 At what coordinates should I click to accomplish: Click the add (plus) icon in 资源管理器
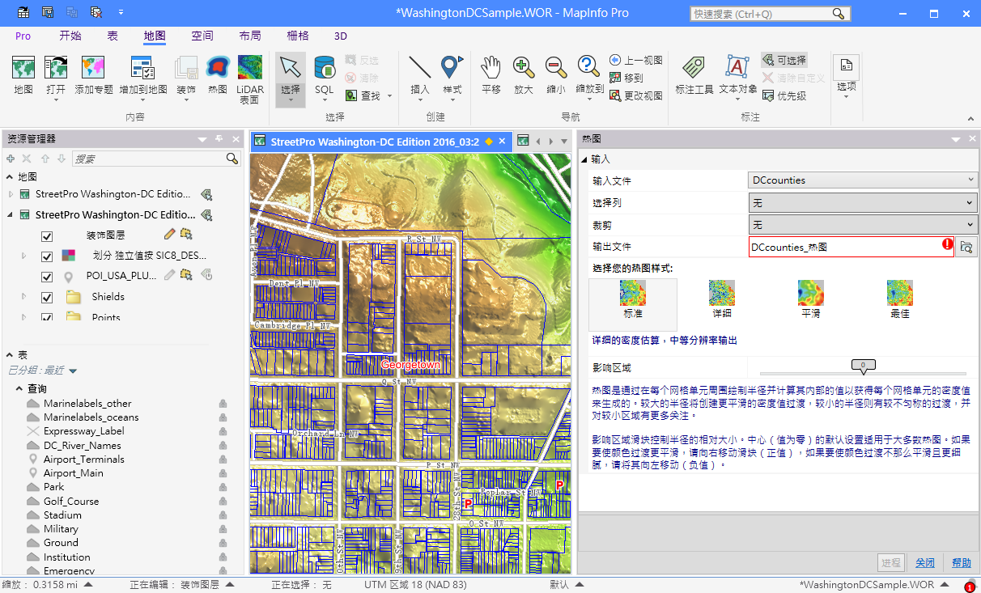coord(11,159)
